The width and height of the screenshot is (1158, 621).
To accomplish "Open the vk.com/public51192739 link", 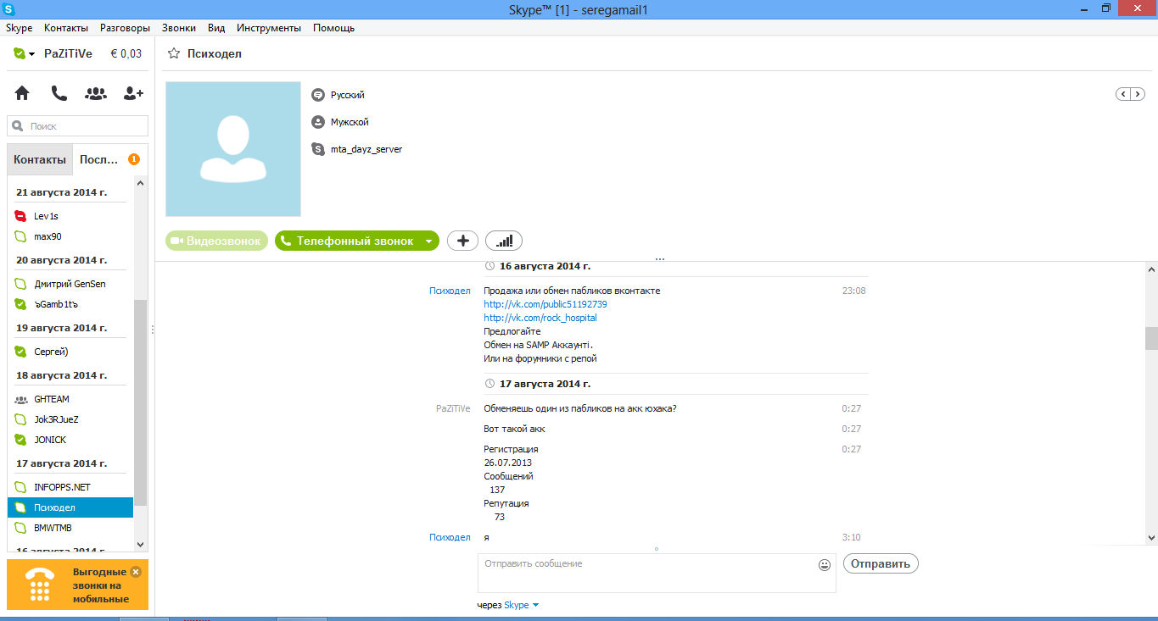I will [545, 304].
